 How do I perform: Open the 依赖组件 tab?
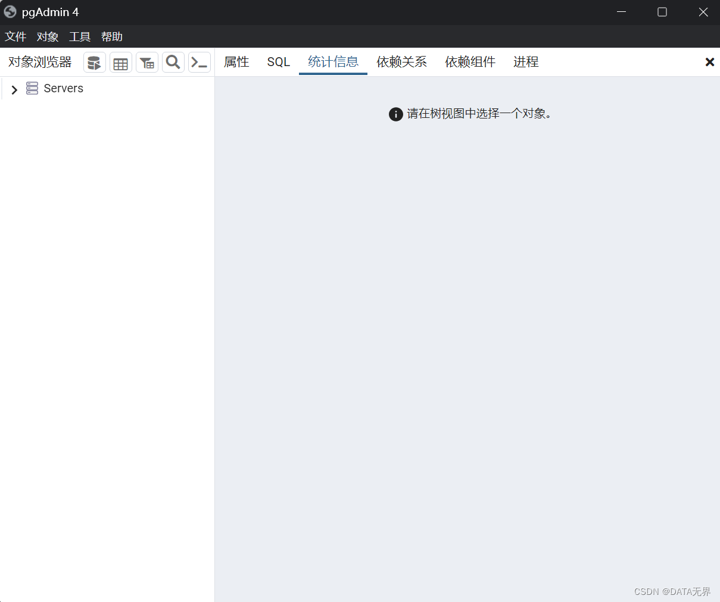[x=470, y=62]
